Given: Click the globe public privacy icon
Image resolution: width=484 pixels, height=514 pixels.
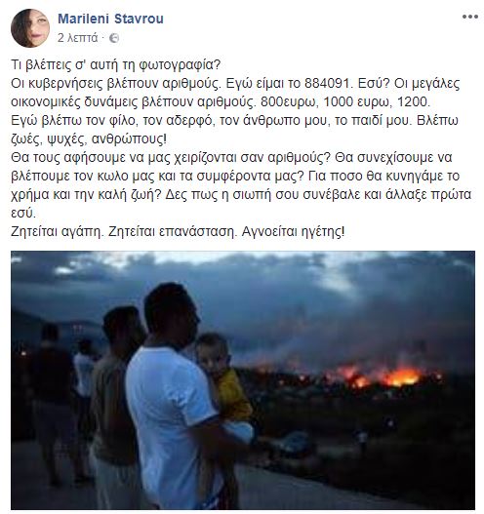Looking at the screenshot, I should coord(114,38).
